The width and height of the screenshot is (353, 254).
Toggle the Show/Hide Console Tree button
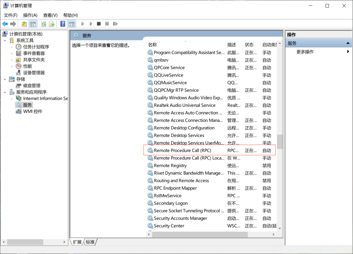click(x=33, y=24)
